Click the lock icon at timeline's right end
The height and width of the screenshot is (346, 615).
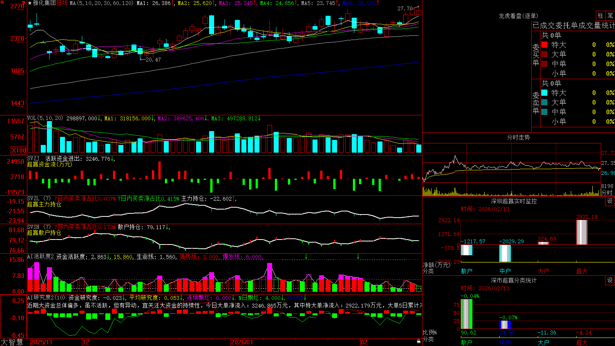pos(419,341)
